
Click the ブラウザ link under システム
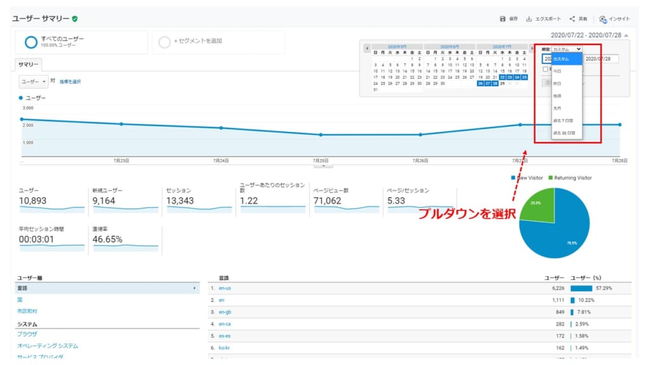click(27, 334)
